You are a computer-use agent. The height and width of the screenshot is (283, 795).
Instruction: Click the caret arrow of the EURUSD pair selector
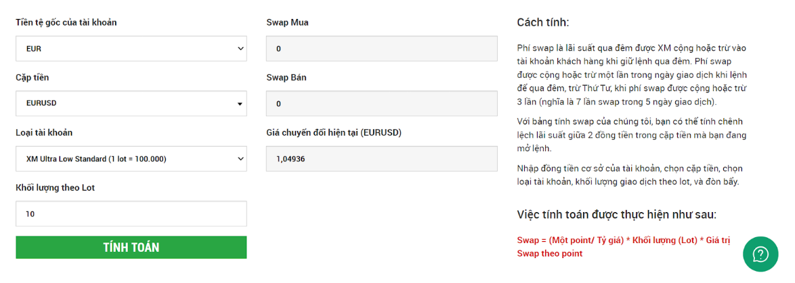pos(239,104)
